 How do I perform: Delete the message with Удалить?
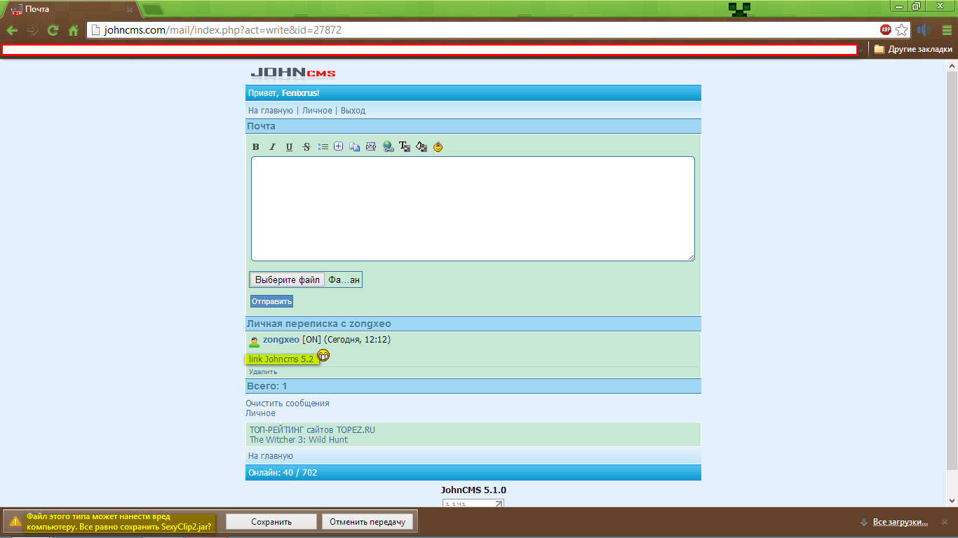[263, 372]
